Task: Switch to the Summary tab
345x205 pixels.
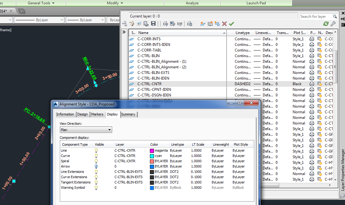Action: pos(129,114)
